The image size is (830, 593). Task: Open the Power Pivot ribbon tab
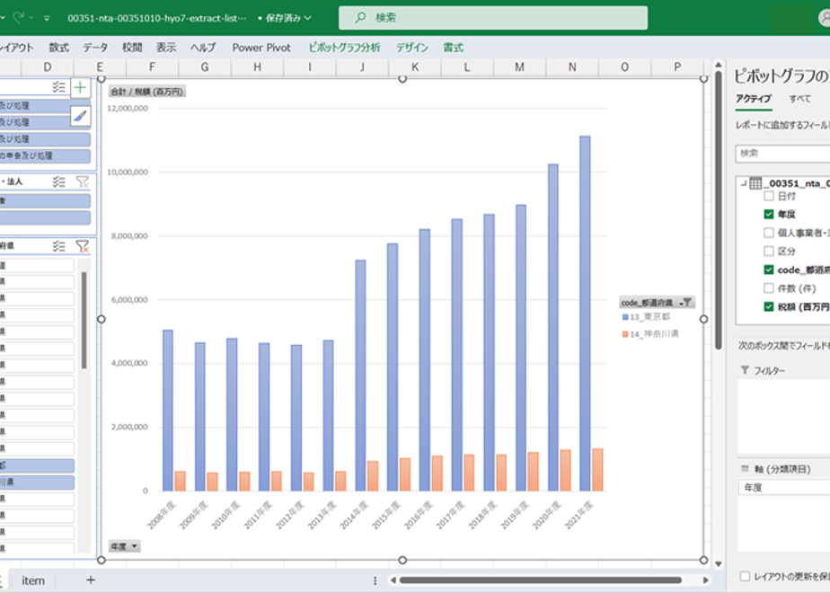[261, 48]
